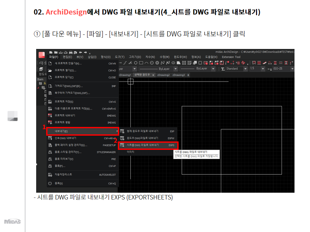This screenshot has height=232, width=310.
Task: Click the New document quick-access icon
Action: (51, 52)
